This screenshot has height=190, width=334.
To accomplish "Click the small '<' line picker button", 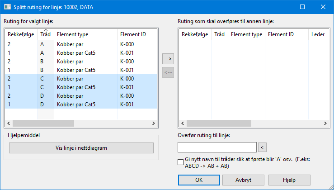I will 262,147.
